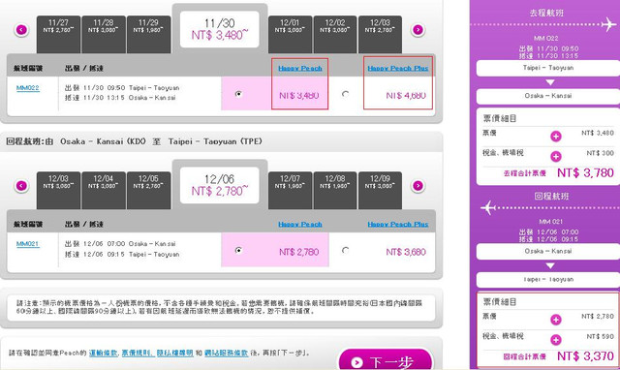620x370 pixels.
Task: Select Happy Peach NT$ 2,780 return fare
Action: pos(238,250)
